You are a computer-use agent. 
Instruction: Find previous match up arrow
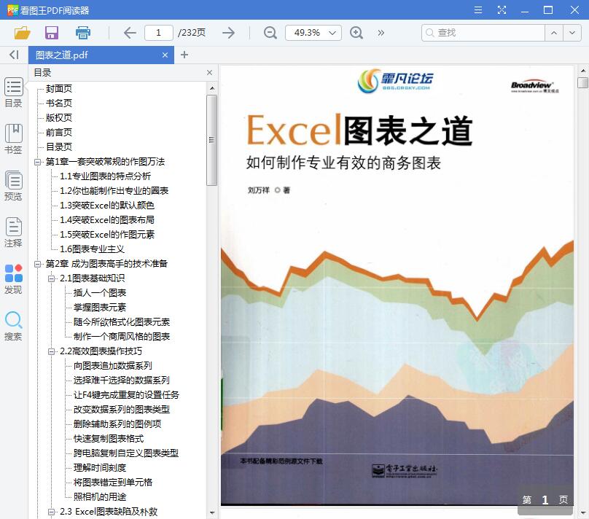554,33
